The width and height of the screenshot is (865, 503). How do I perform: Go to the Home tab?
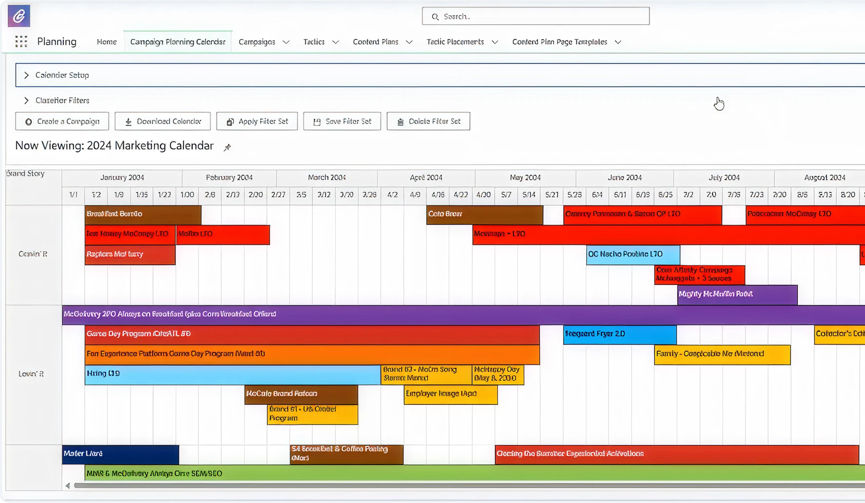107,42
